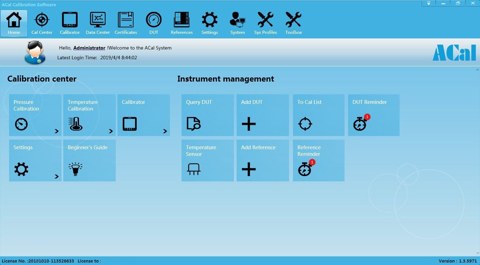The height and width of the screenshot is (265, 480).
Task: Open the filter dropdown in the title bar
Action: [429, 3]
